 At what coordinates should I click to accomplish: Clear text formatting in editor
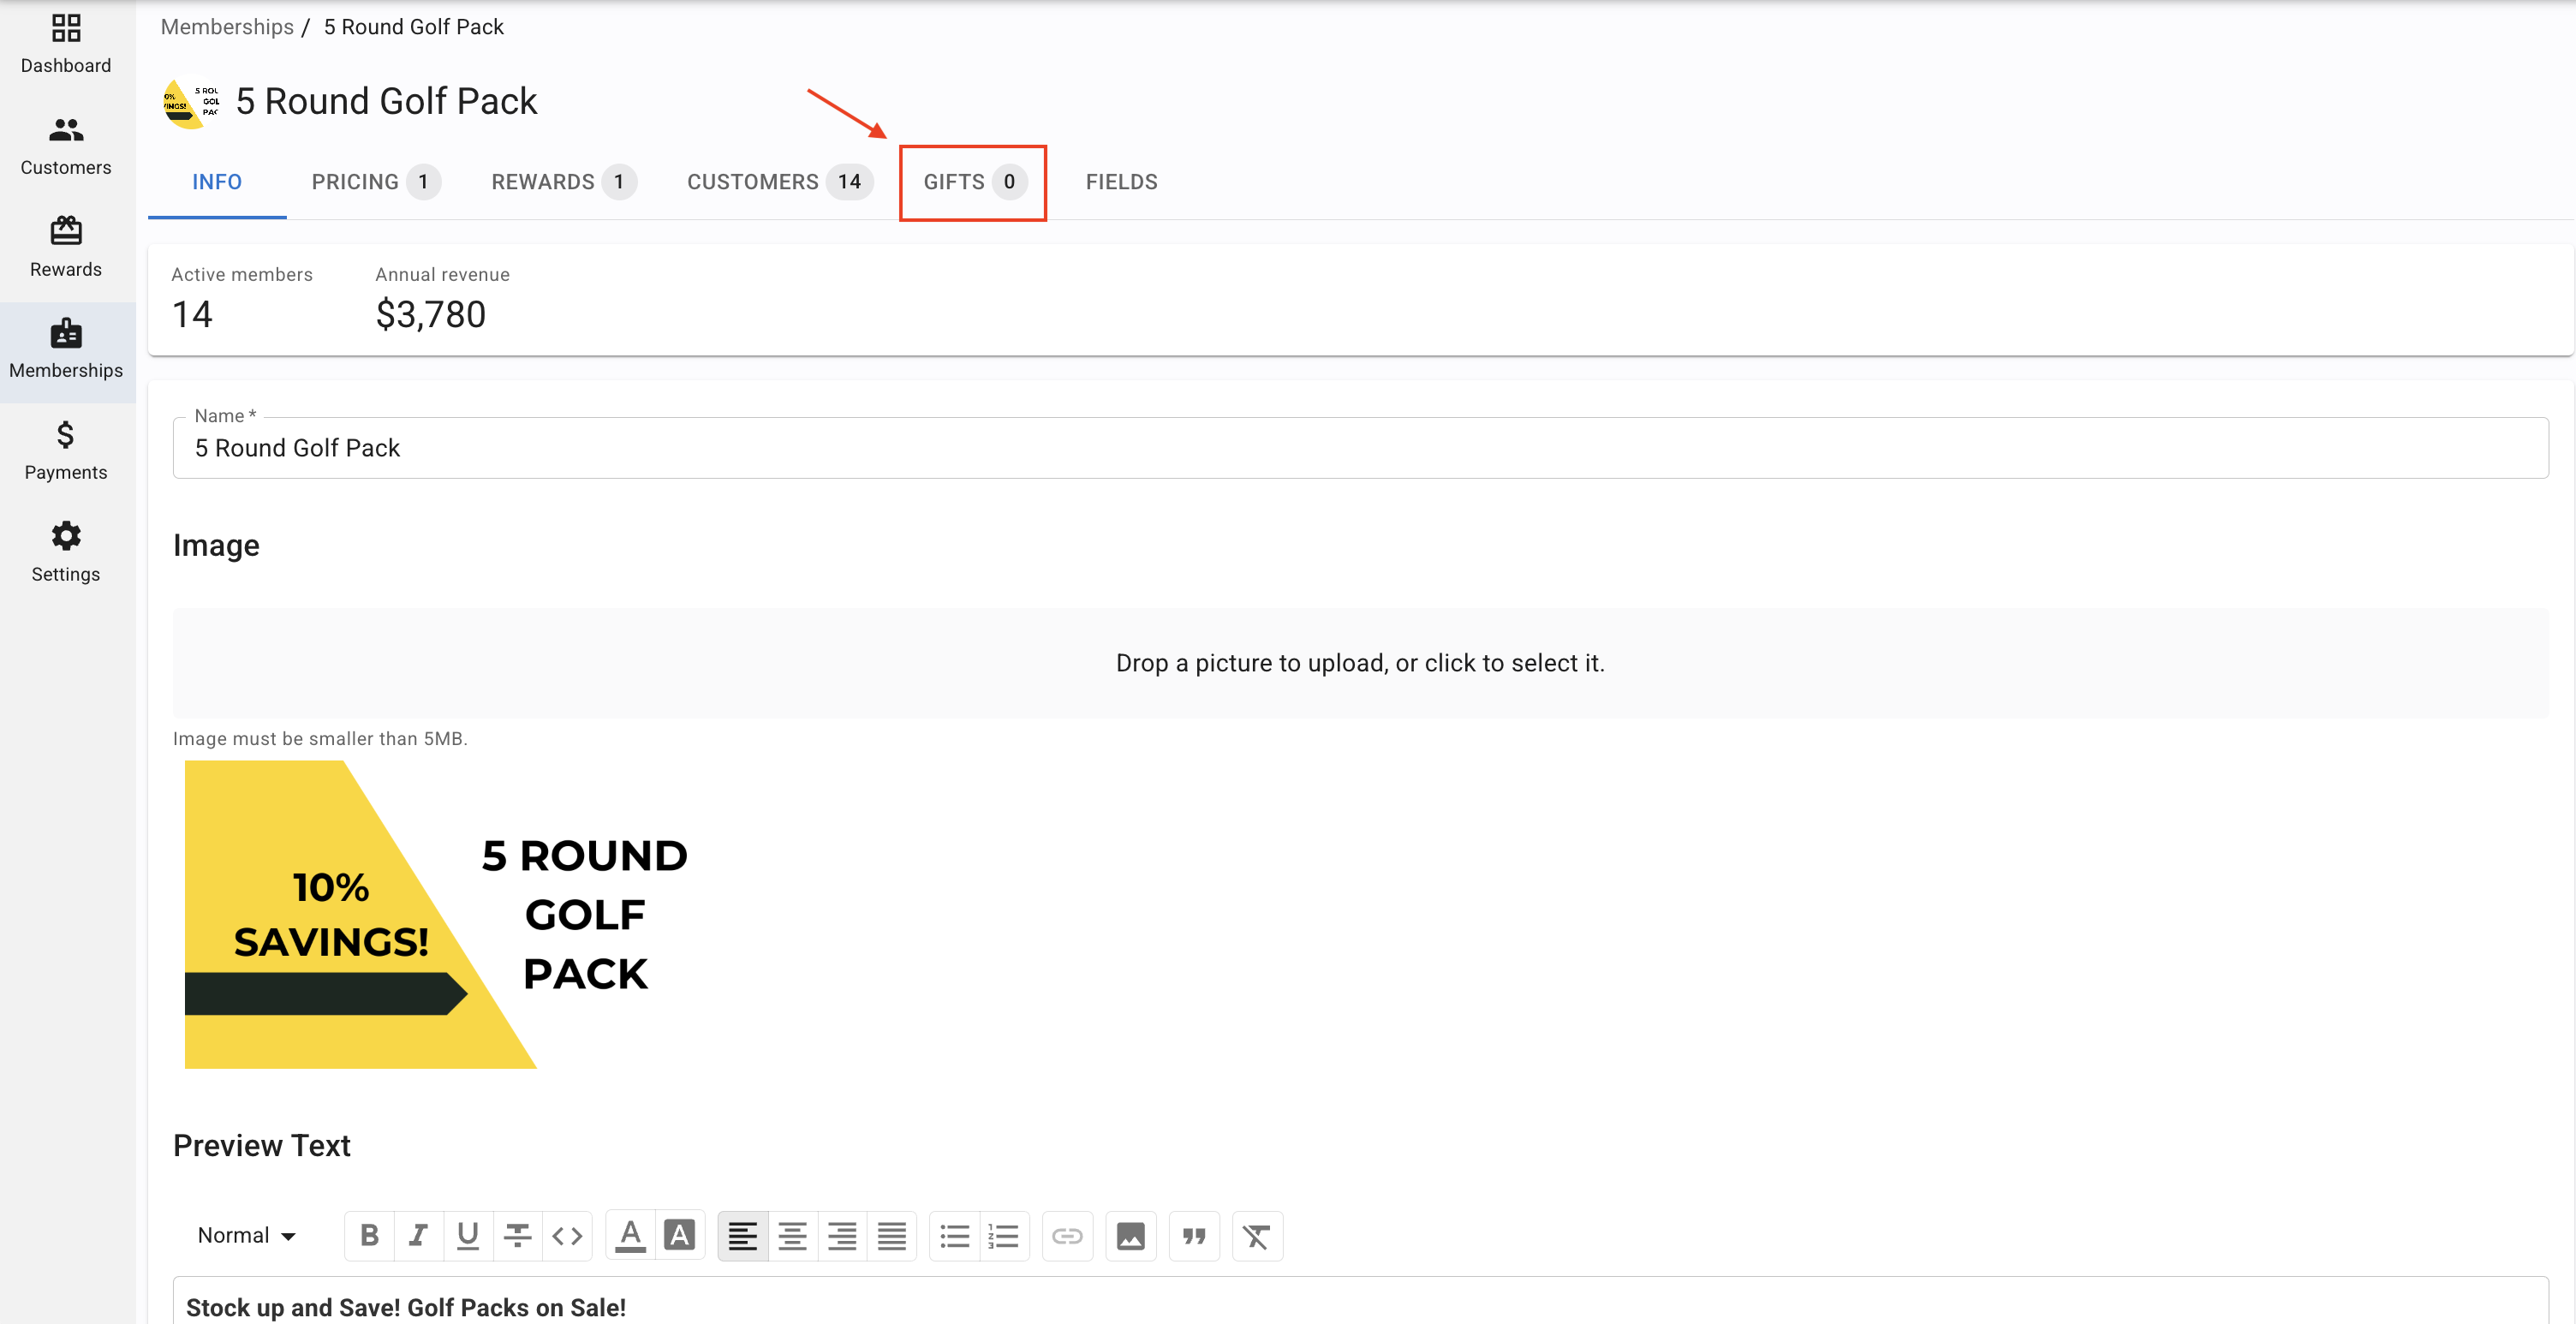pos(1257,1236)
